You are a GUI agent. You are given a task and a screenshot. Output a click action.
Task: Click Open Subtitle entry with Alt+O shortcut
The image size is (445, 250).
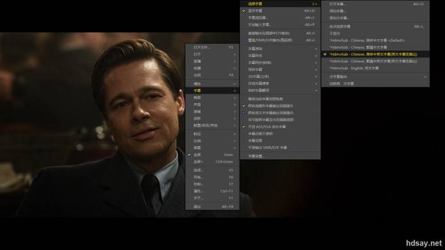(x=375, y=4)
